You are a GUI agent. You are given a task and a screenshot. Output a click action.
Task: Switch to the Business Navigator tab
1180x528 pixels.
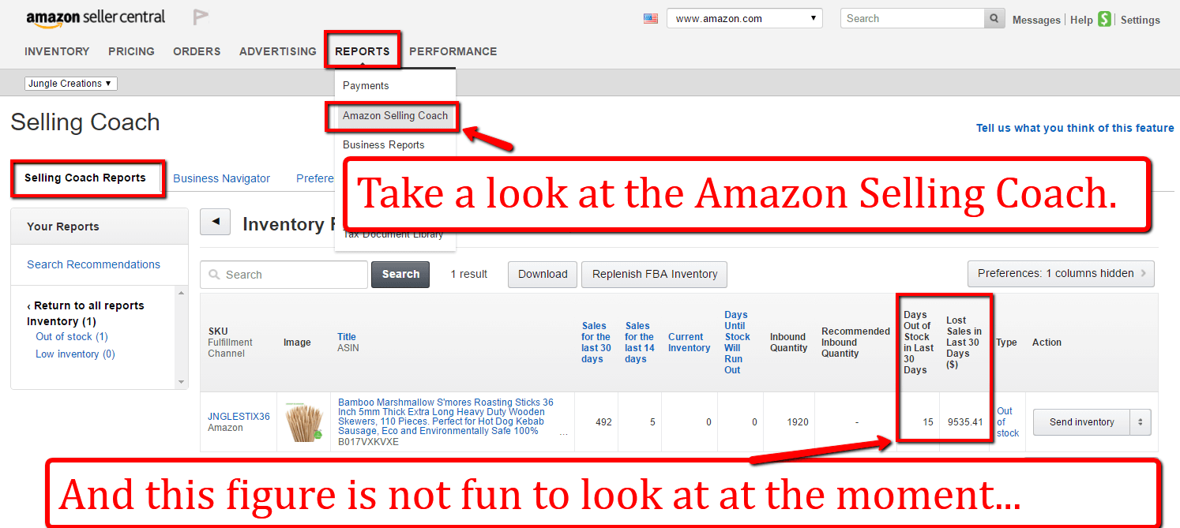pyautogui.click(x=221, y=178)
